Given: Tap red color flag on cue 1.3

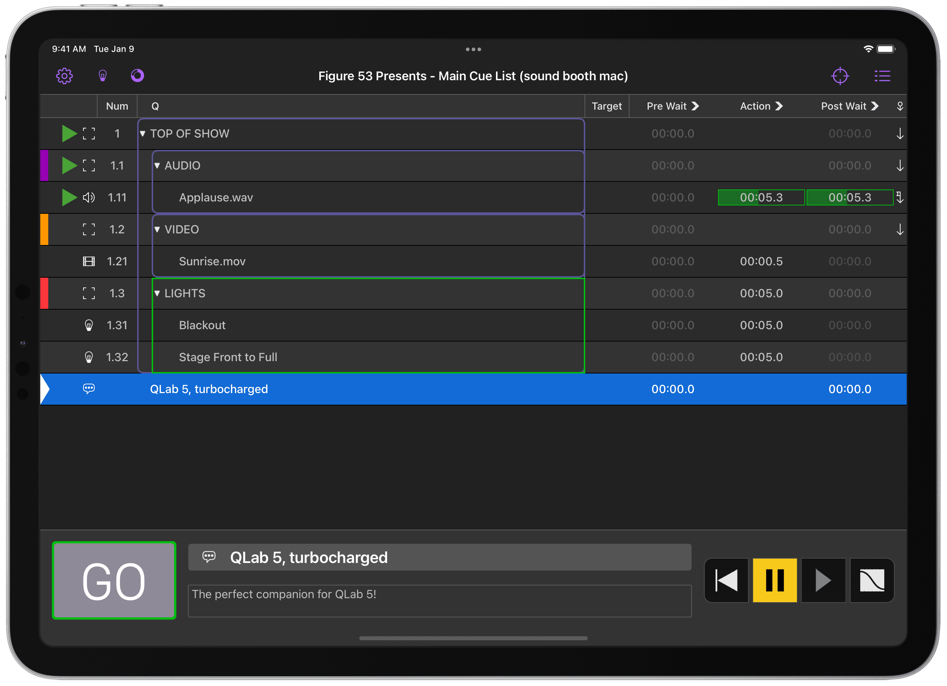Looking at the screenshot, I should [44, 293].
